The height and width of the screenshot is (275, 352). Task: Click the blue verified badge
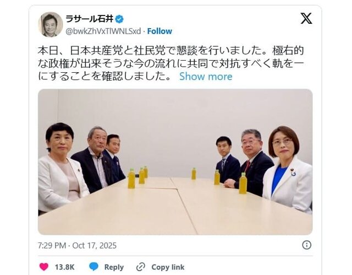click(x=119, y=19)
